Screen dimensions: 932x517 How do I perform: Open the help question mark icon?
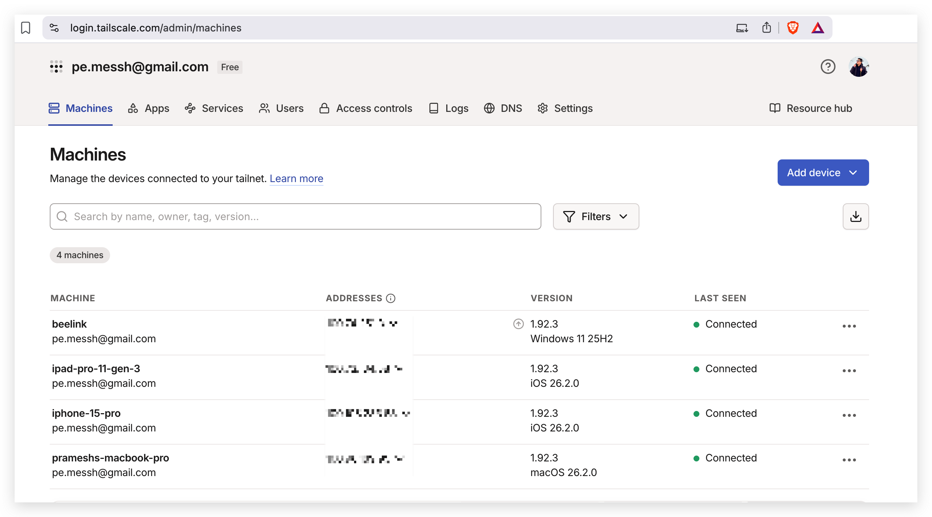point(828,67)
